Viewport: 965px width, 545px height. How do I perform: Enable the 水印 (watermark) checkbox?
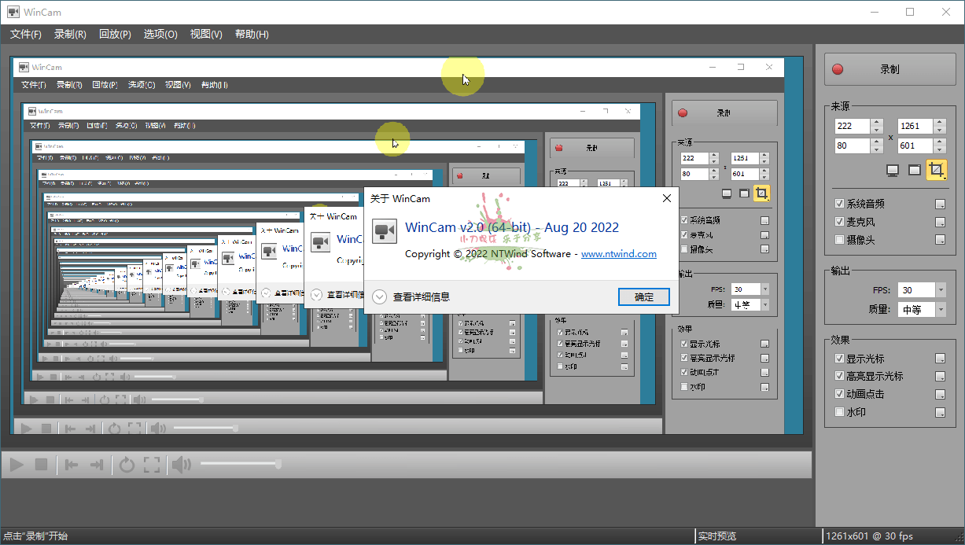coord(838,411)
